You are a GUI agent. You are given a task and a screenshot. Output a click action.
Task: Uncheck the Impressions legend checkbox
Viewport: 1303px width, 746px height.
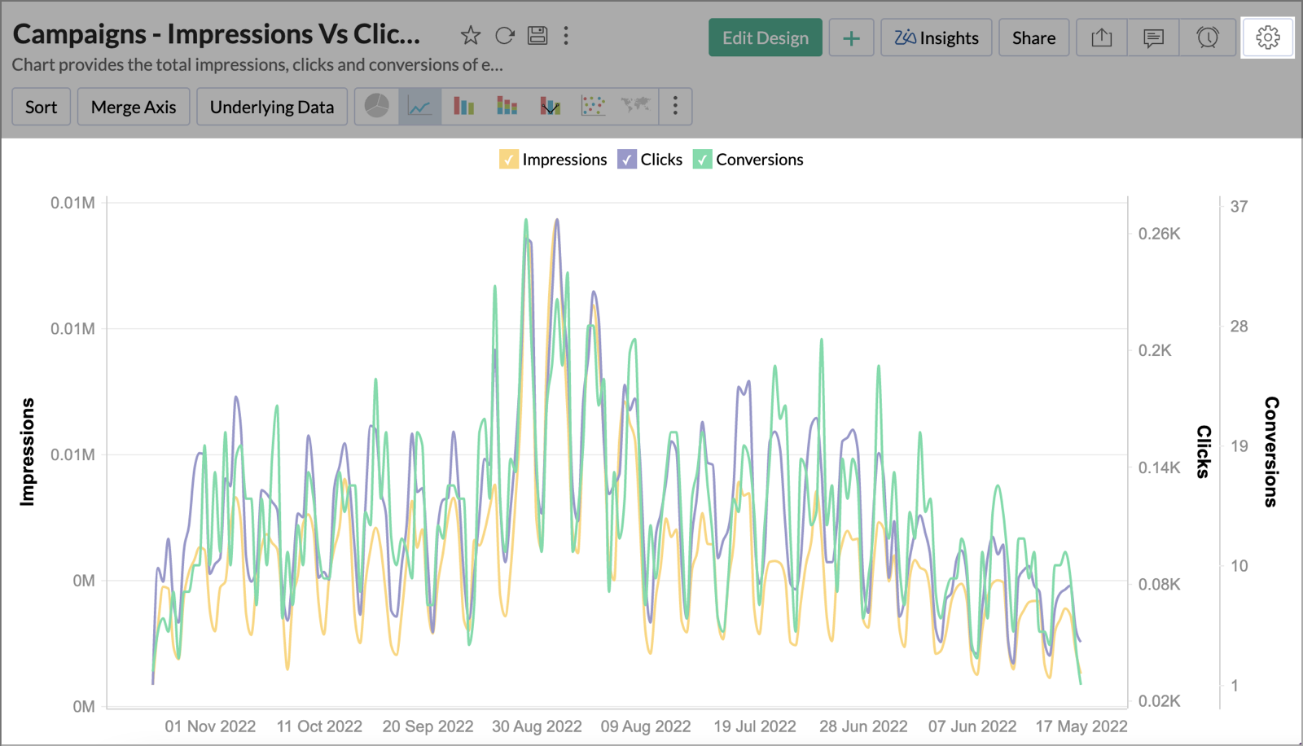(509, 160)
